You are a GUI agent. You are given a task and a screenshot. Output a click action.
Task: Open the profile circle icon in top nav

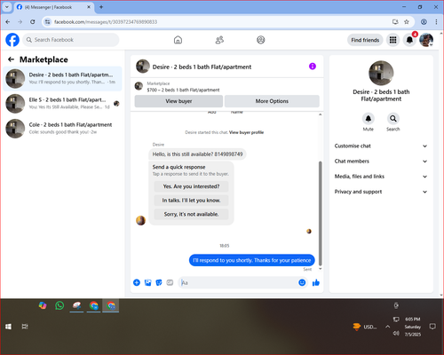[261, 40]
